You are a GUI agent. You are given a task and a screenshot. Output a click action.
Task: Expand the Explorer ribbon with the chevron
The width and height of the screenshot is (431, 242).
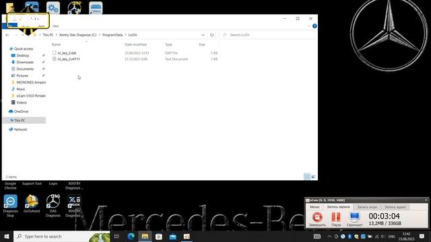(308, 26)
